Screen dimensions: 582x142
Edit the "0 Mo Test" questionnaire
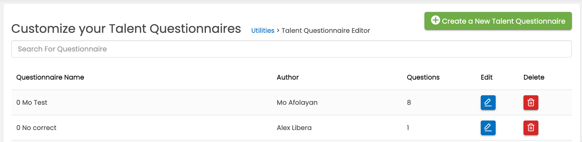[x=488, y=103]
